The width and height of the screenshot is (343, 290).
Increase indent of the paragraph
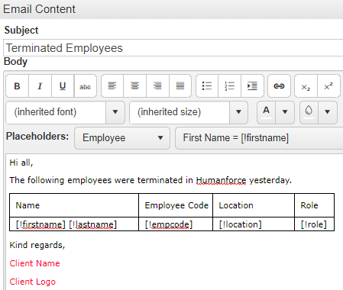[x=252, y=86]
